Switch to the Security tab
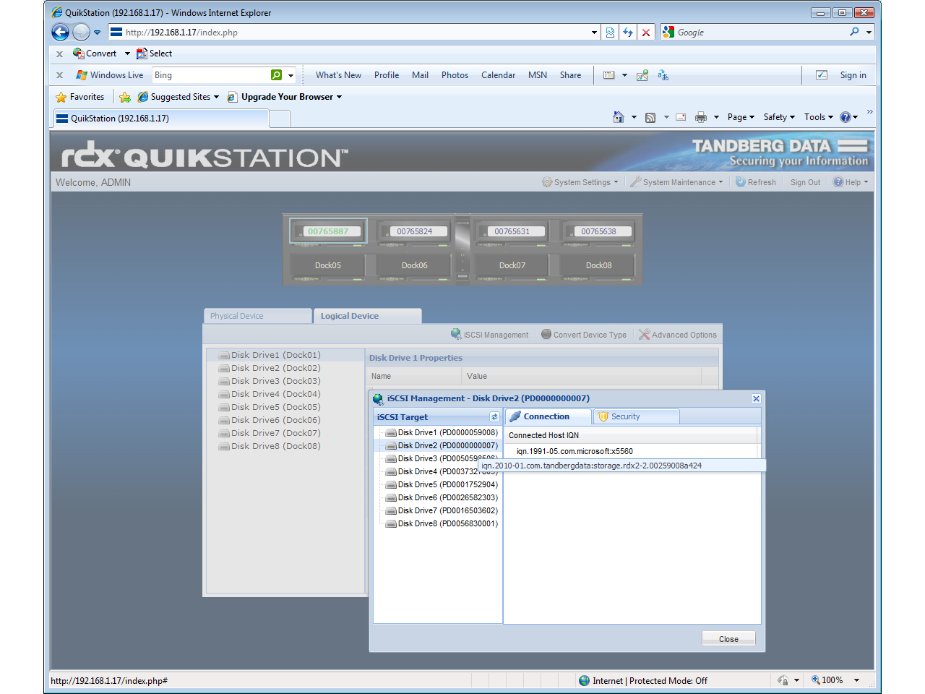The width and height of the screenshot is (925, 694). click(636, 416)
